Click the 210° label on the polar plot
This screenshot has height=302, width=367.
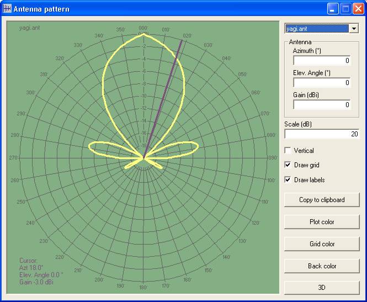tap(78, 270)
